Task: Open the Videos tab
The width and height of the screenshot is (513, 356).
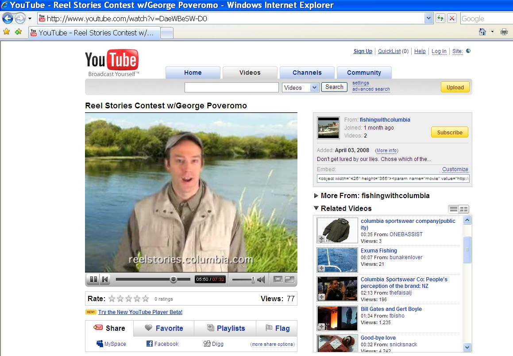Action: [250, 73]
